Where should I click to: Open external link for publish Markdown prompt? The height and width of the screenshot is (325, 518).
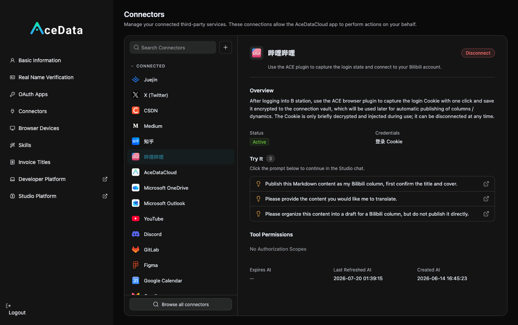pos(486,184)
